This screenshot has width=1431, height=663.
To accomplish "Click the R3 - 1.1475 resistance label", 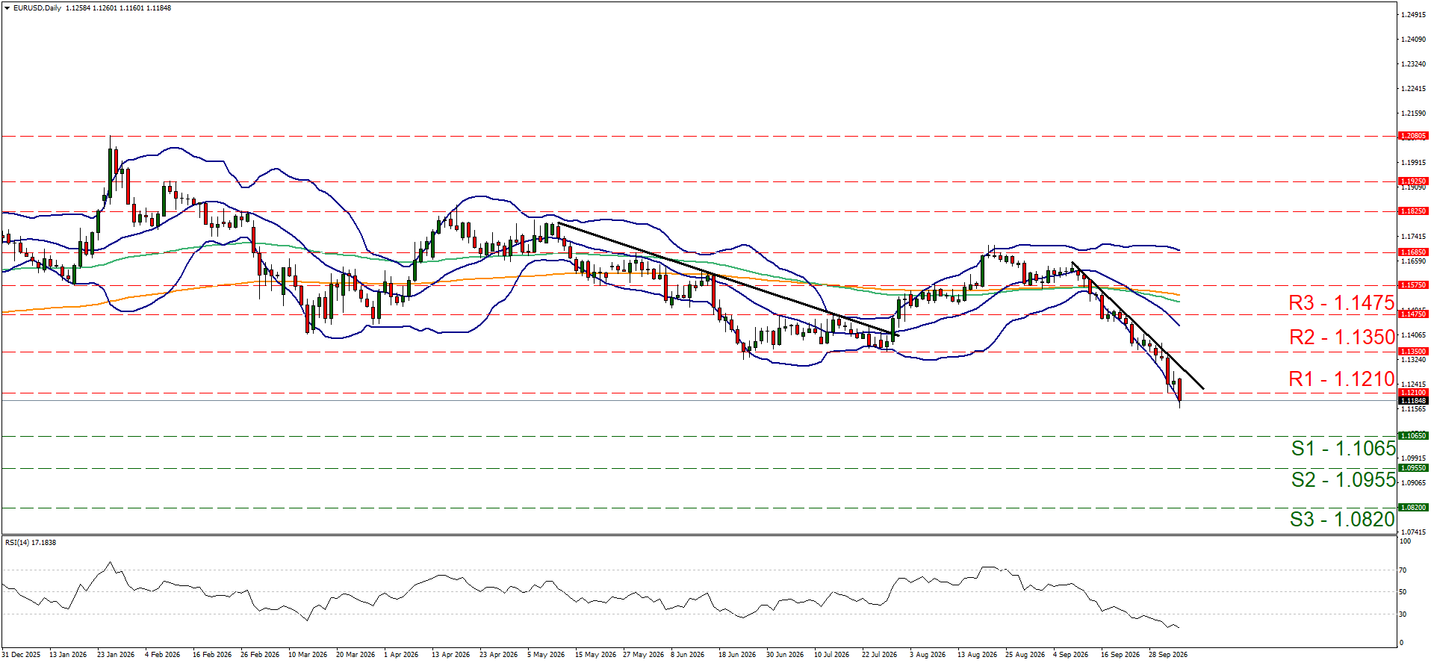I will 1341,302.
